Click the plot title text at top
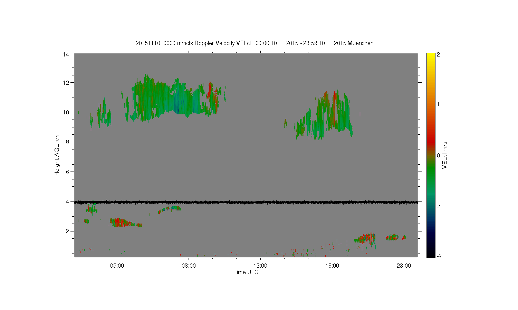Image resolution: width=518 pixels, height=310 pixels. (255, 43)
